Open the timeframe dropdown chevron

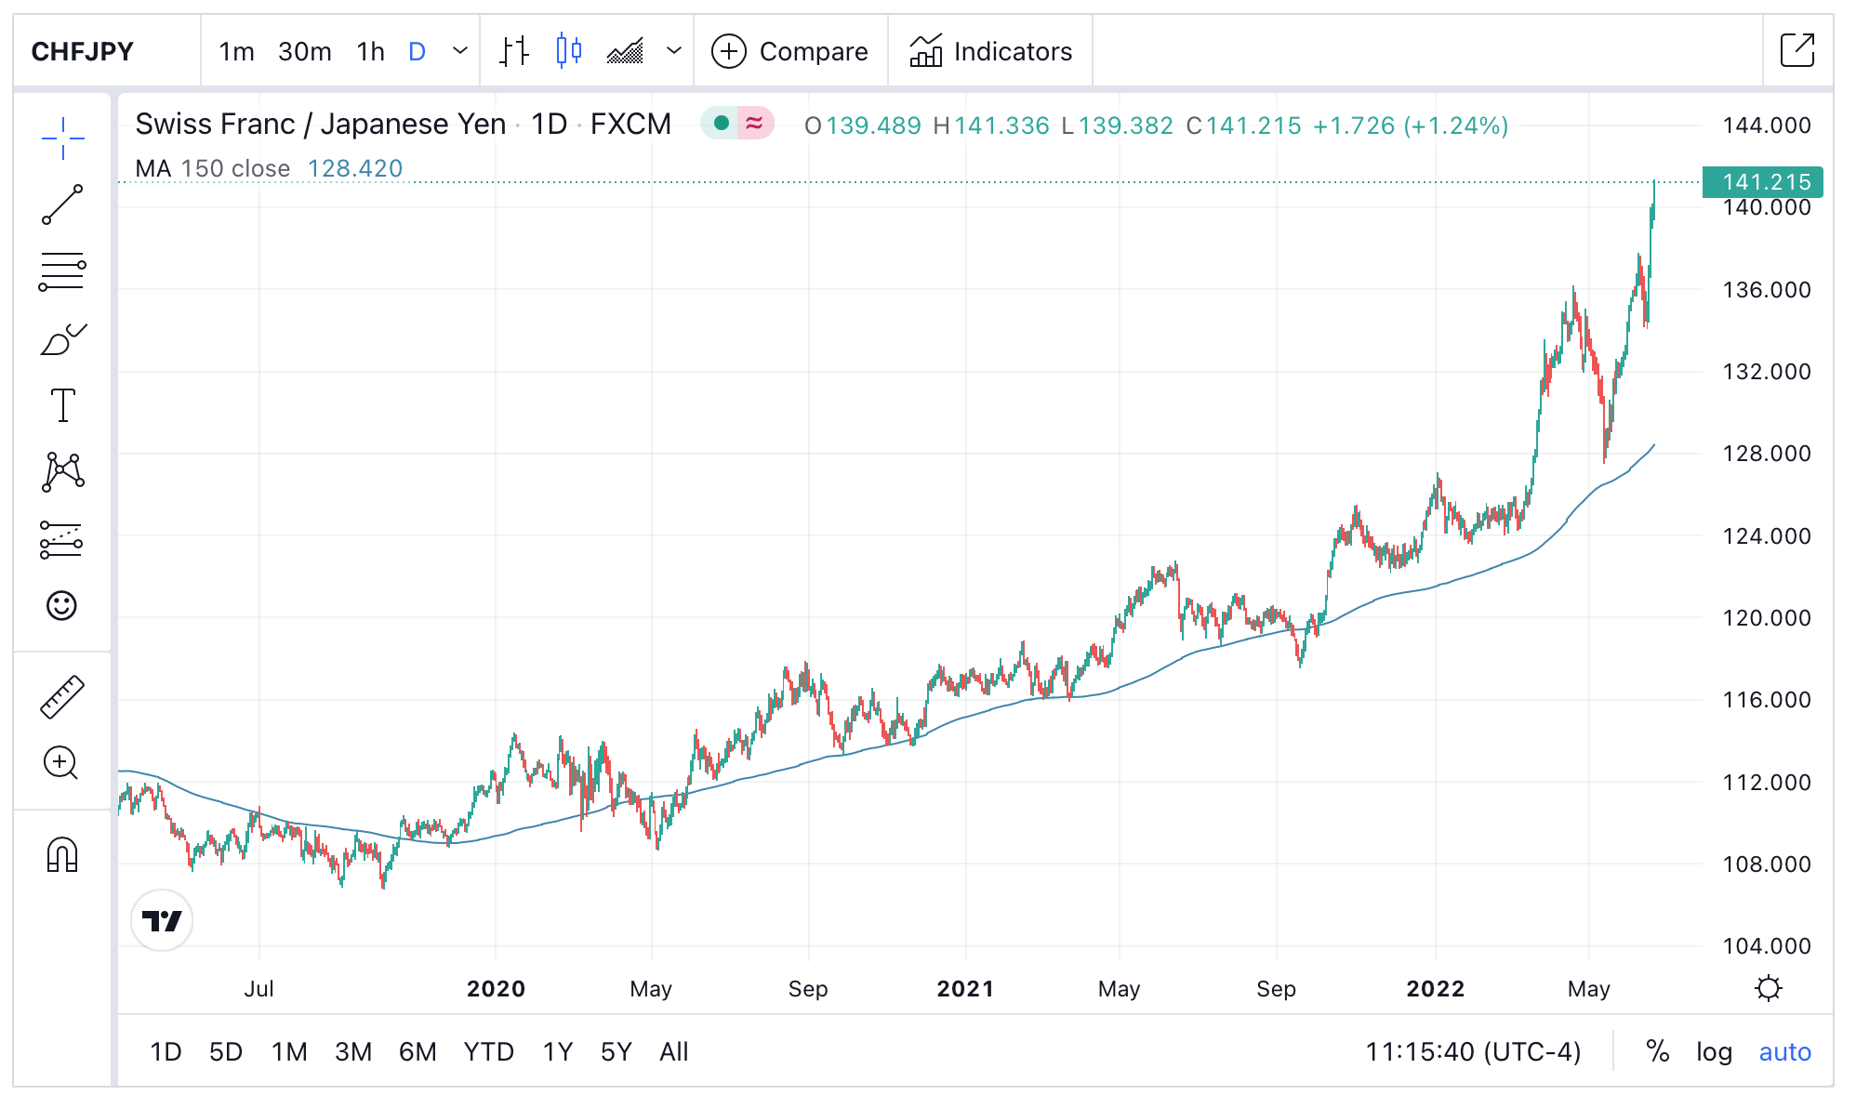click(457, 51)
